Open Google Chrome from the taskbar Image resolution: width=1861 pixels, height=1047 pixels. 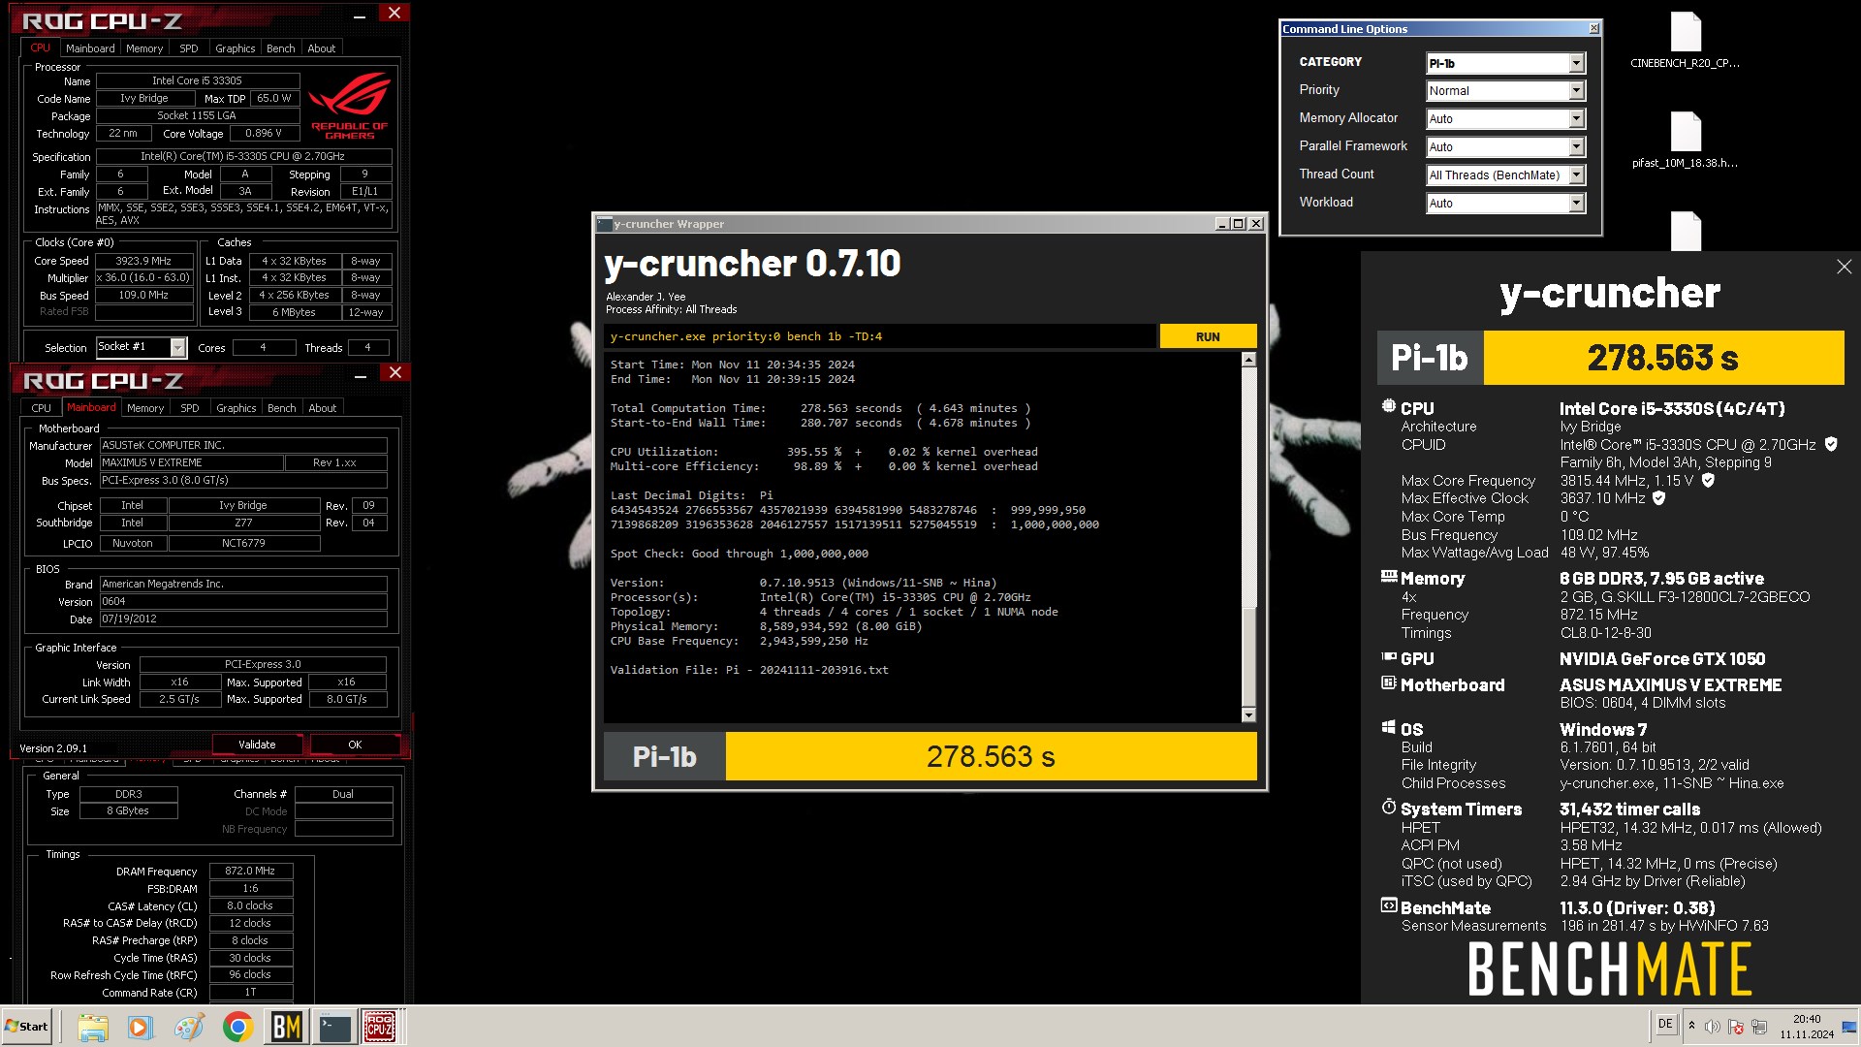(x=237, y=1027)
